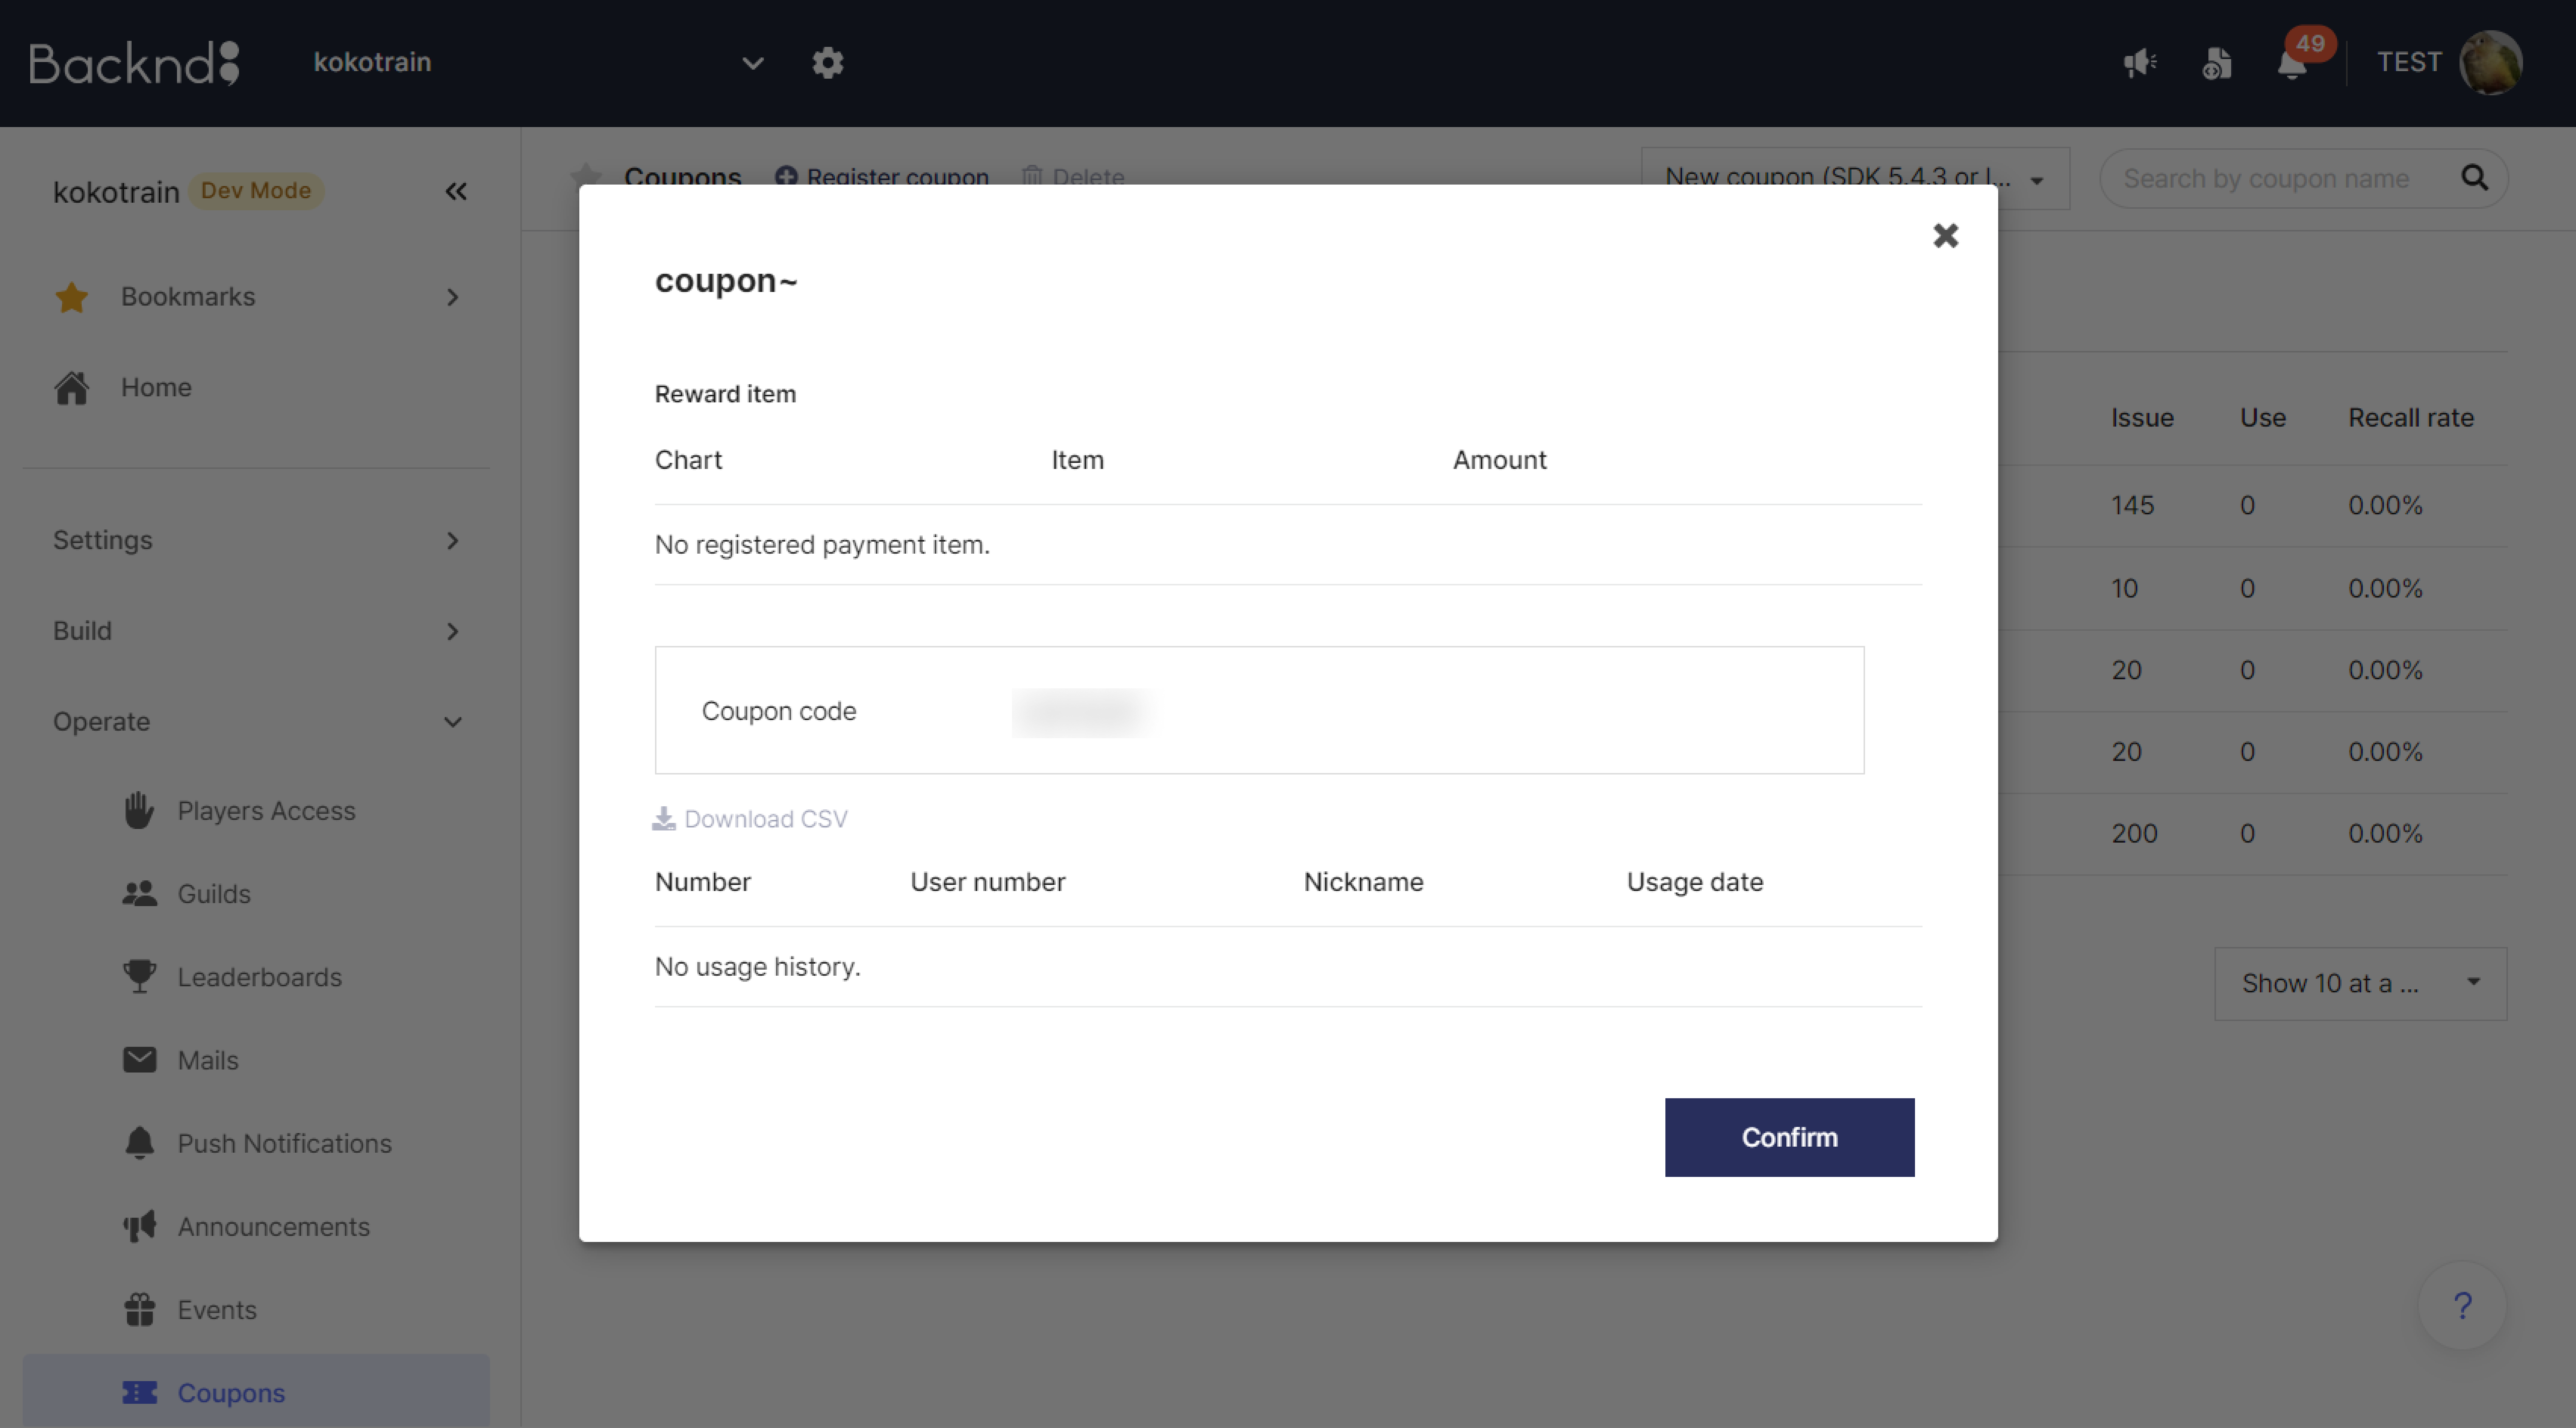Screen dimensions: 2576x1428
Task: Click the Guilds people icon
Action: [x=139, y=893]
